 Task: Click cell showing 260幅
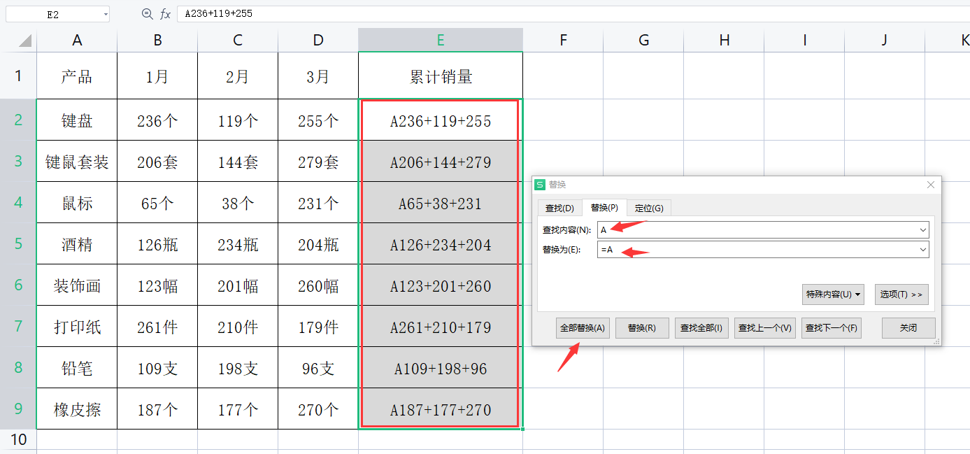pos(318,286)
